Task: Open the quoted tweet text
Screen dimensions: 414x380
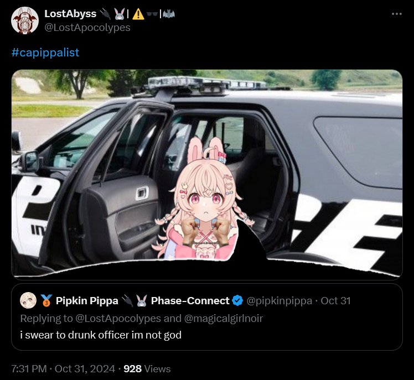Action: [x=101, y=335]
